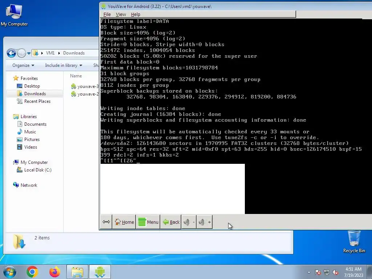
Task: Click the Downloads folder icon in details pane
Action: tap(19, 241)
